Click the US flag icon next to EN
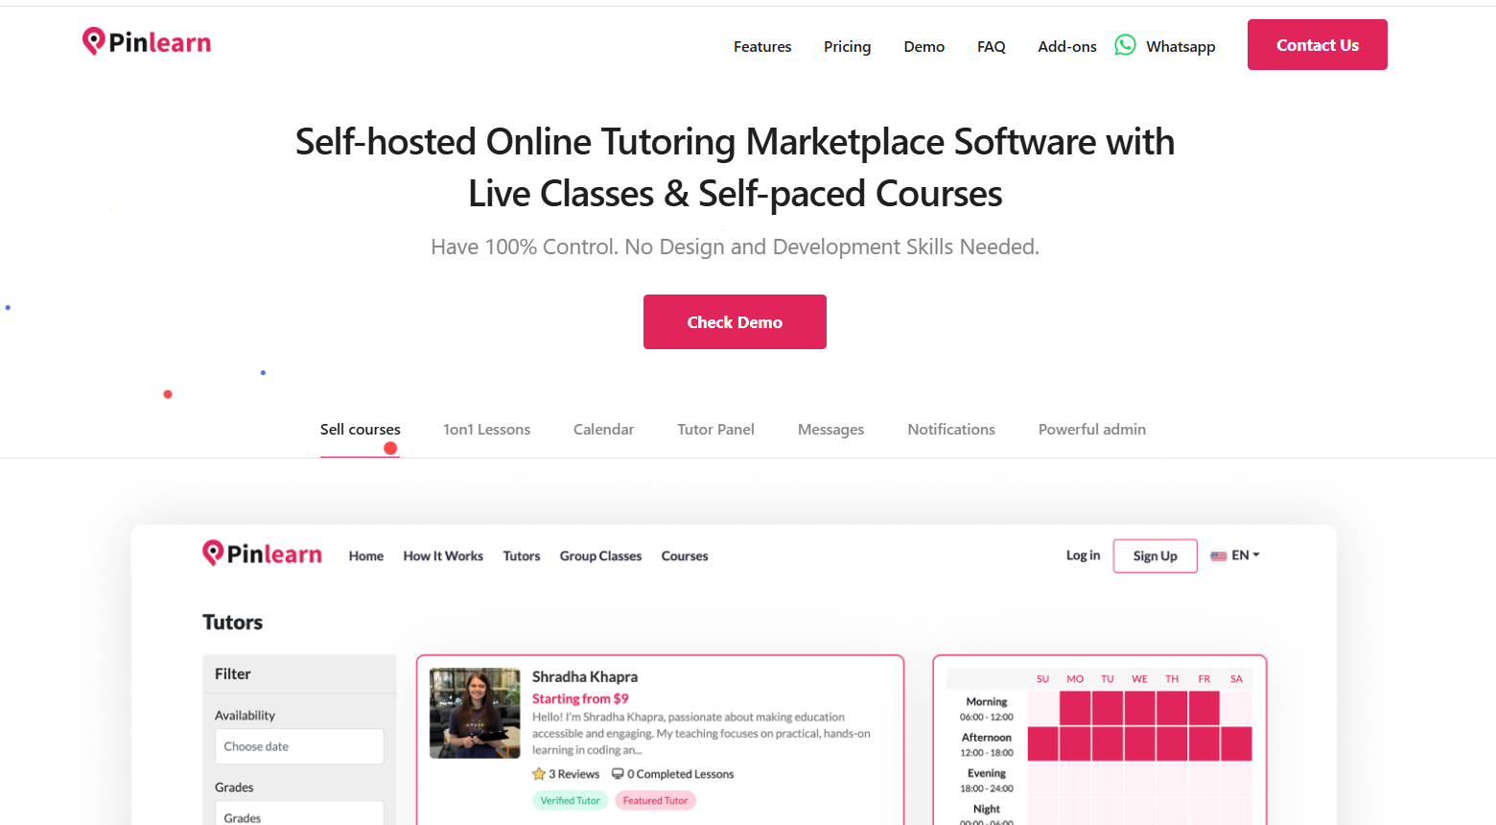Image resolution: width=1496 pixels, height=825 pixels. coord(1218,555)
